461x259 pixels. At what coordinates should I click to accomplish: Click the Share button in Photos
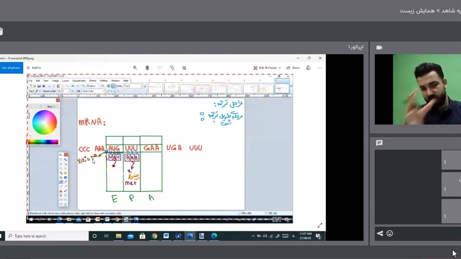(293, 68)
